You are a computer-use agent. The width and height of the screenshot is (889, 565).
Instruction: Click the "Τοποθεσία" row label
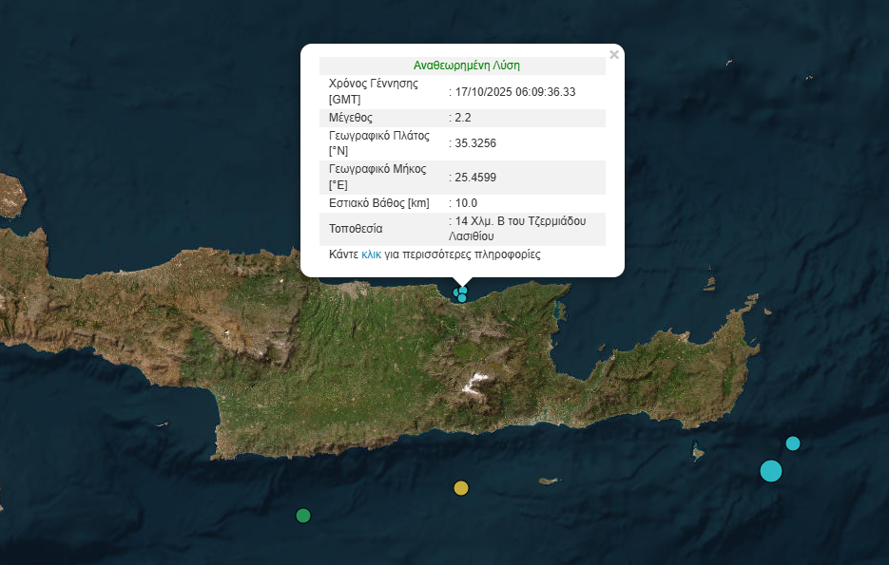(x=356, y=229)
